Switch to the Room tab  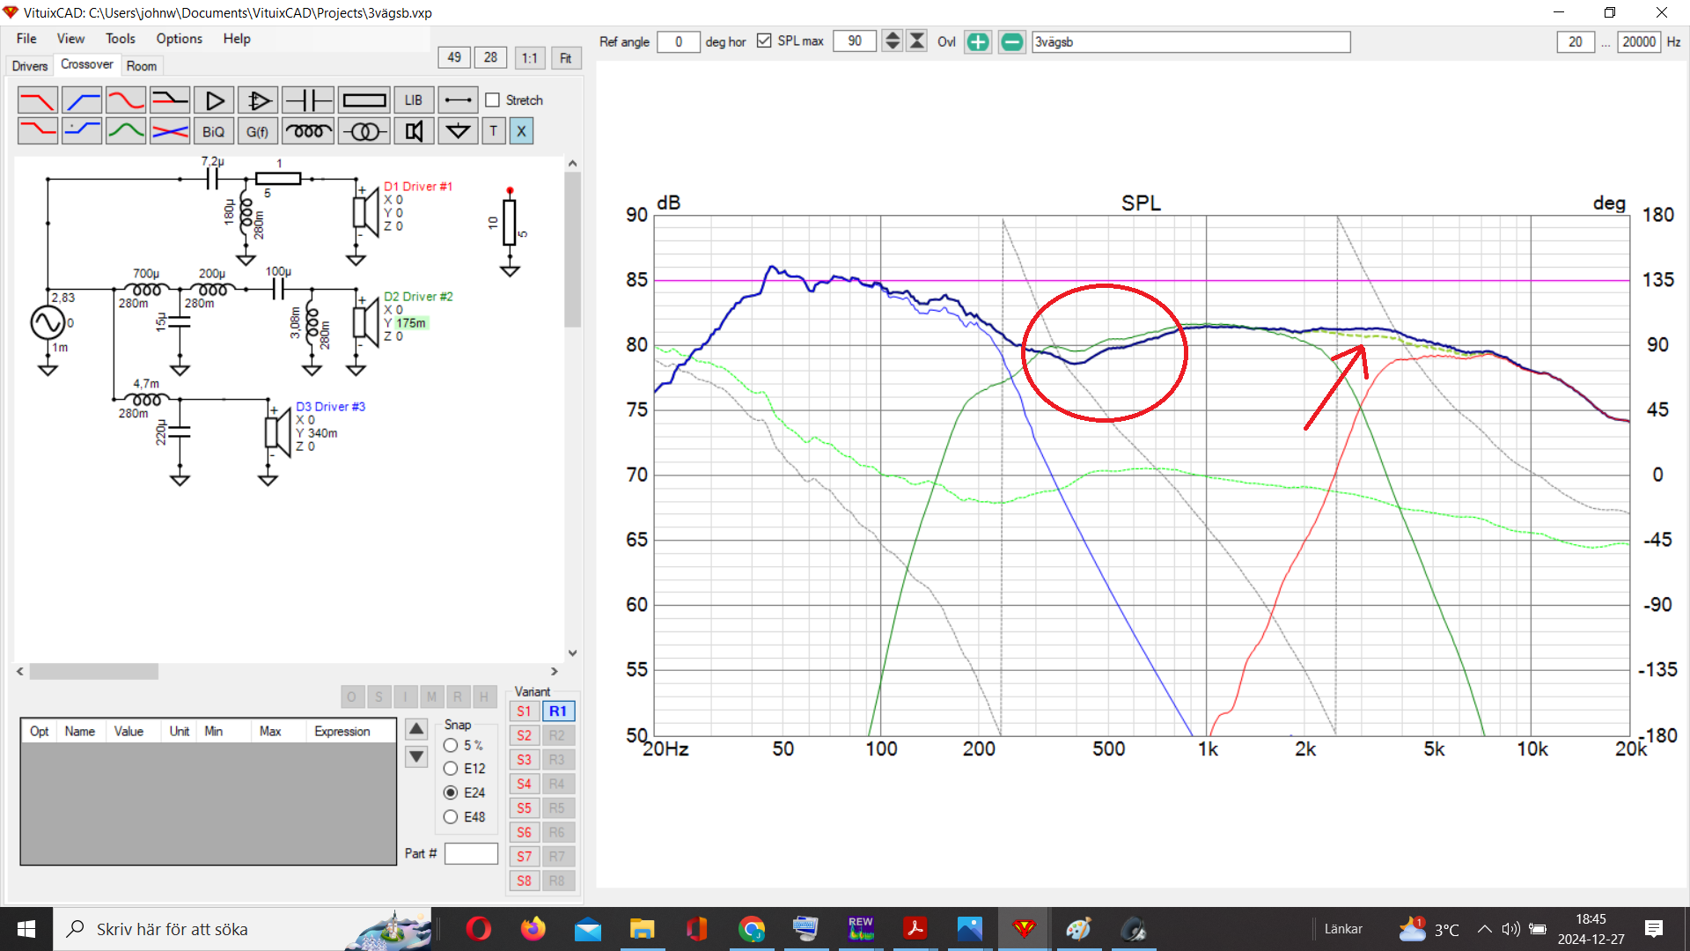(x=141, y=66)
